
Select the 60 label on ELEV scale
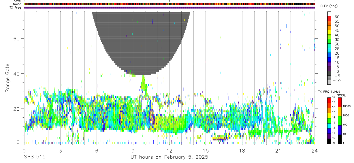point(337,17)
